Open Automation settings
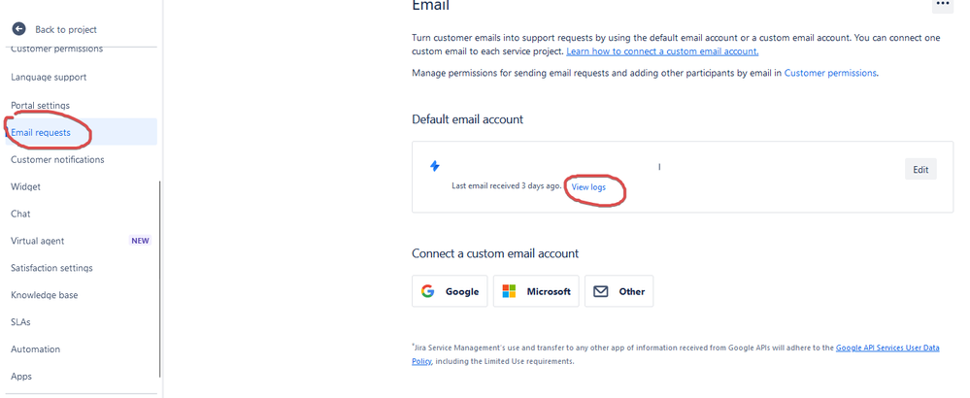This screenshot has height=398, width=970. (x=35, y=349)
